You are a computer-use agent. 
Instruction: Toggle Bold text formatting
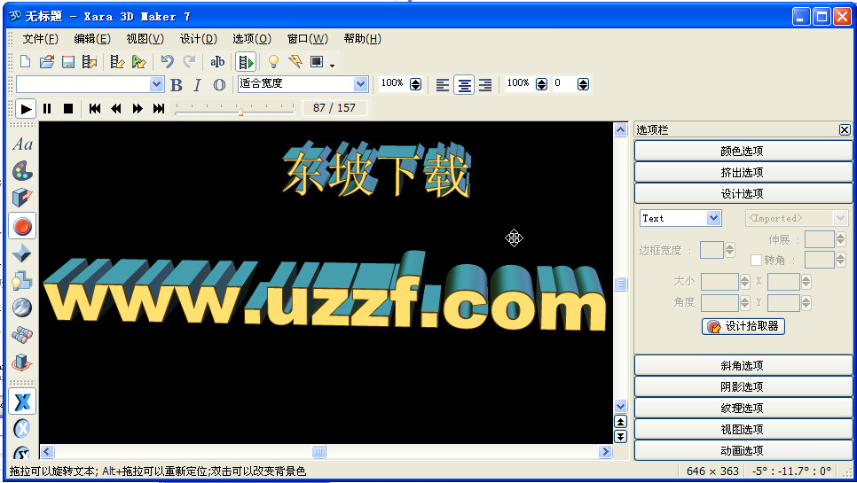tap(176, 84)
